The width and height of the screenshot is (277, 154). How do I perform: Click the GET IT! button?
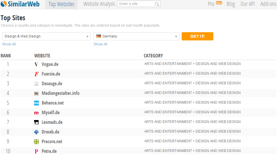tap(197, 36)
